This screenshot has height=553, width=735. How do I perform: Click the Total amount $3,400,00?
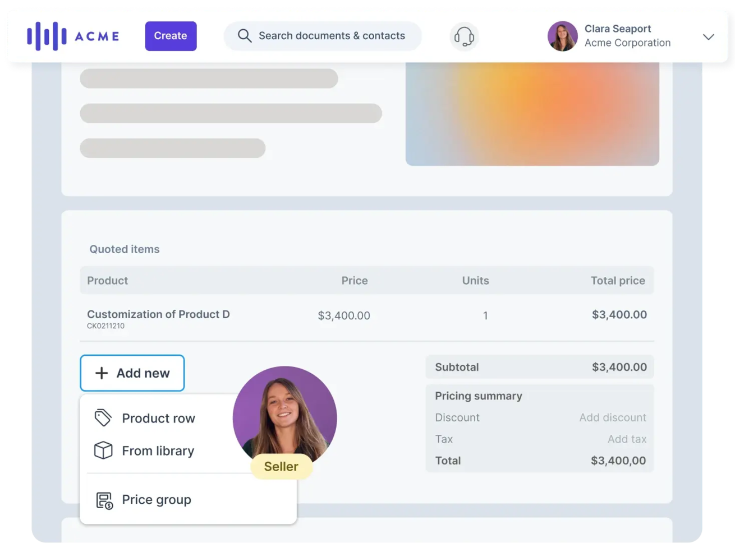(x=618, y=461)
